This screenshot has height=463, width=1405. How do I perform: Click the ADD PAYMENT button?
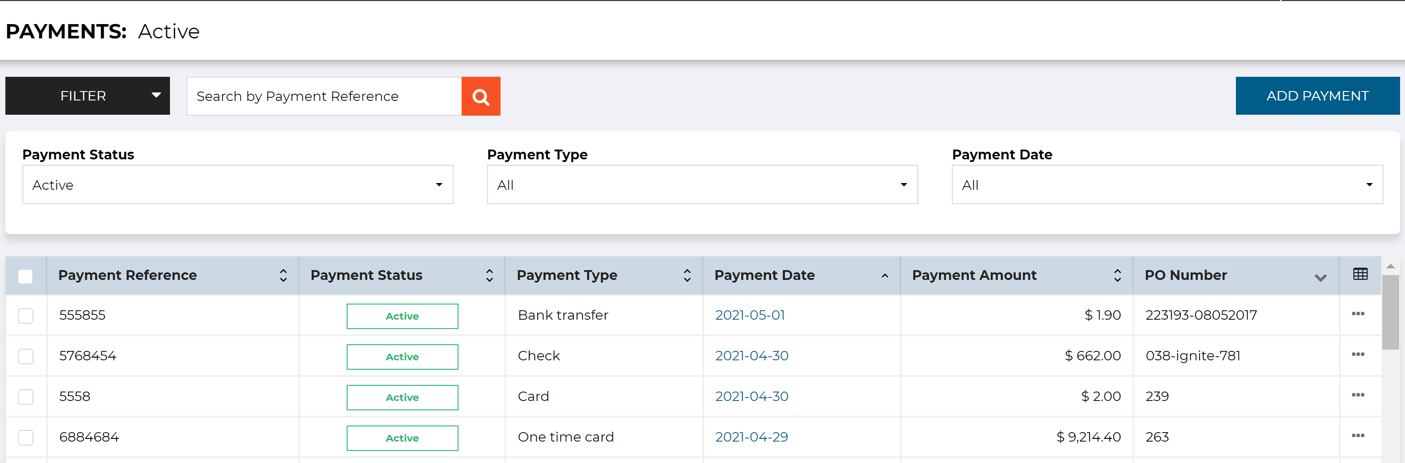point(1317,96)
